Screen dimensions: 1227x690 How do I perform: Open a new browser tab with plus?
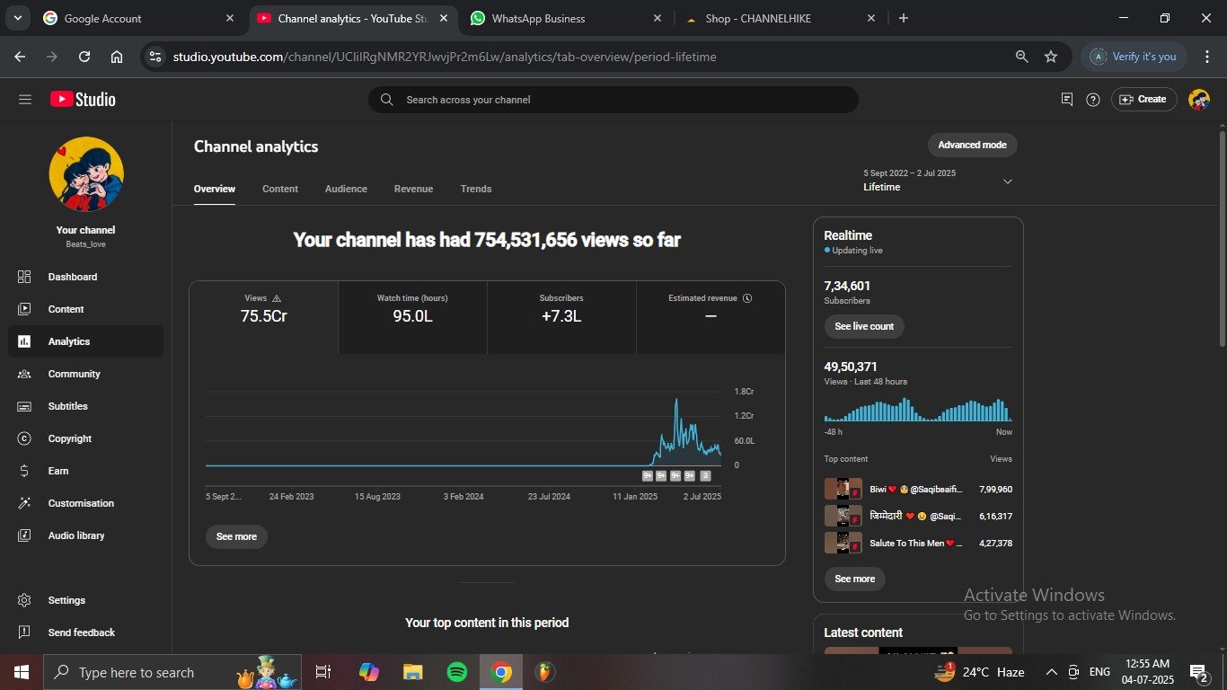pos(904,18)
